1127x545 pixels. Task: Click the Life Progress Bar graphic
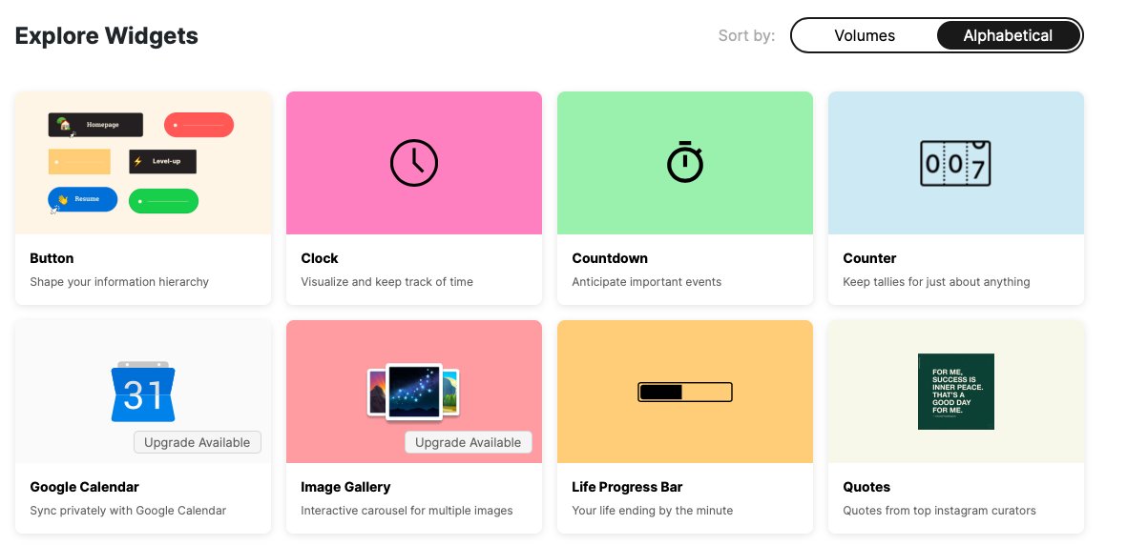click(684, 392)
